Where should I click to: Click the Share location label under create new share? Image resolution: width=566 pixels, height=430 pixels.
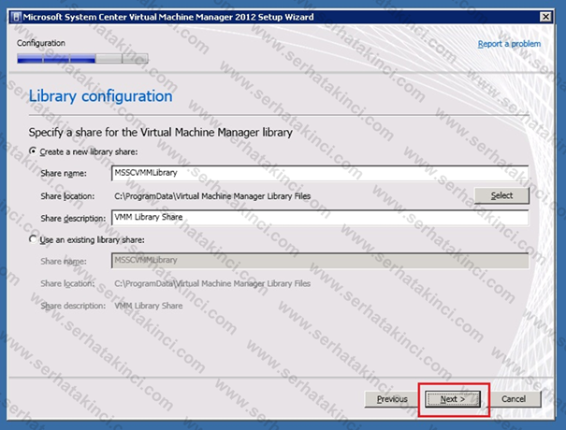67,196
